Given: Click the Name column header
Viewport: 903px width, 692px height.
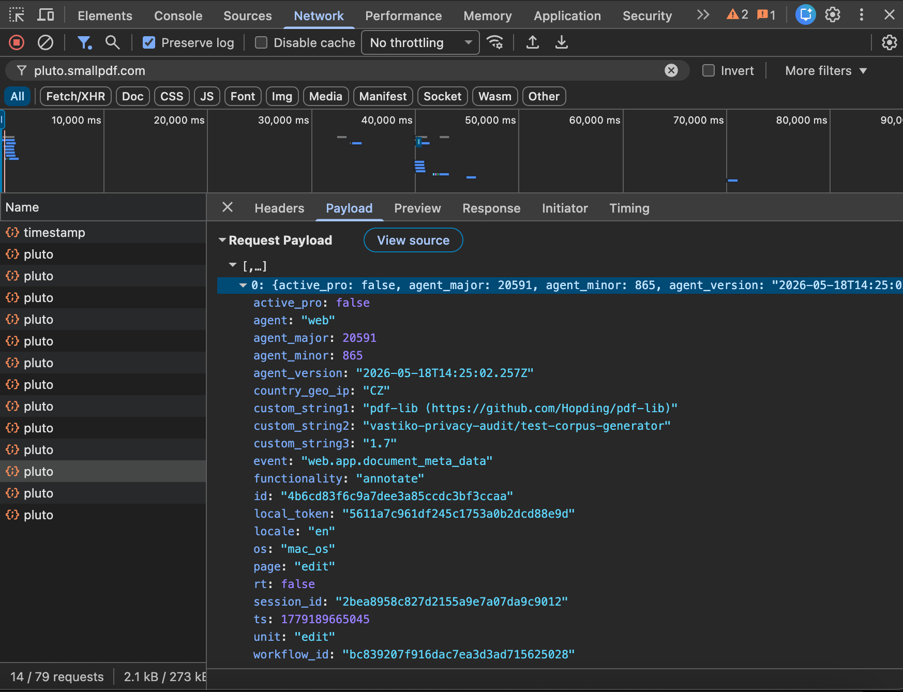Looking at the screenshot, I should click(x=103, y=207).
